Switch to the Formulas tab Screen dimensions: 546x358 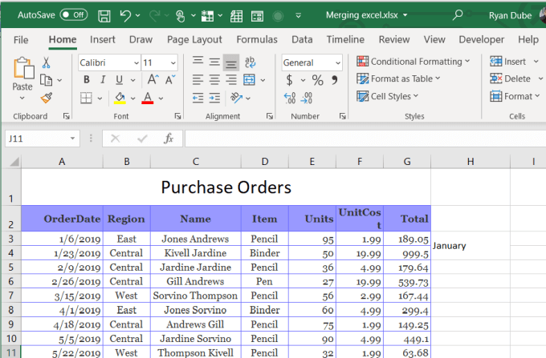pyautogui.click(x=257, y=39)
